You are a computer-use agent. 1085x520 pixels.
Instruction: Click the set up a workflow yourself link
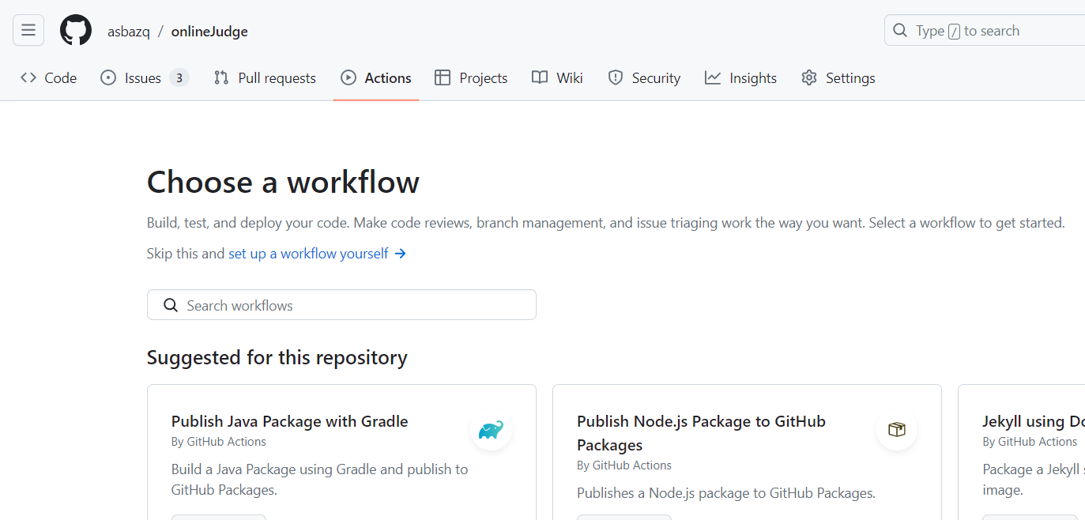tap(307, 253)
